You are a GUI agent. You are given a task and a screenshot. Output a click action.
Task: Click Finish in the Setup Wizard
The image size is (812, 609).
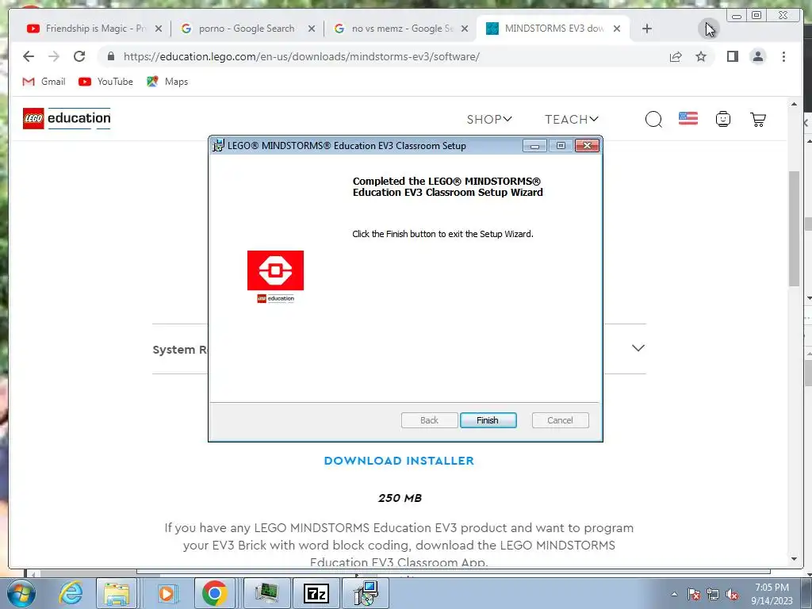pyautogui.click(x=488, y=420)
